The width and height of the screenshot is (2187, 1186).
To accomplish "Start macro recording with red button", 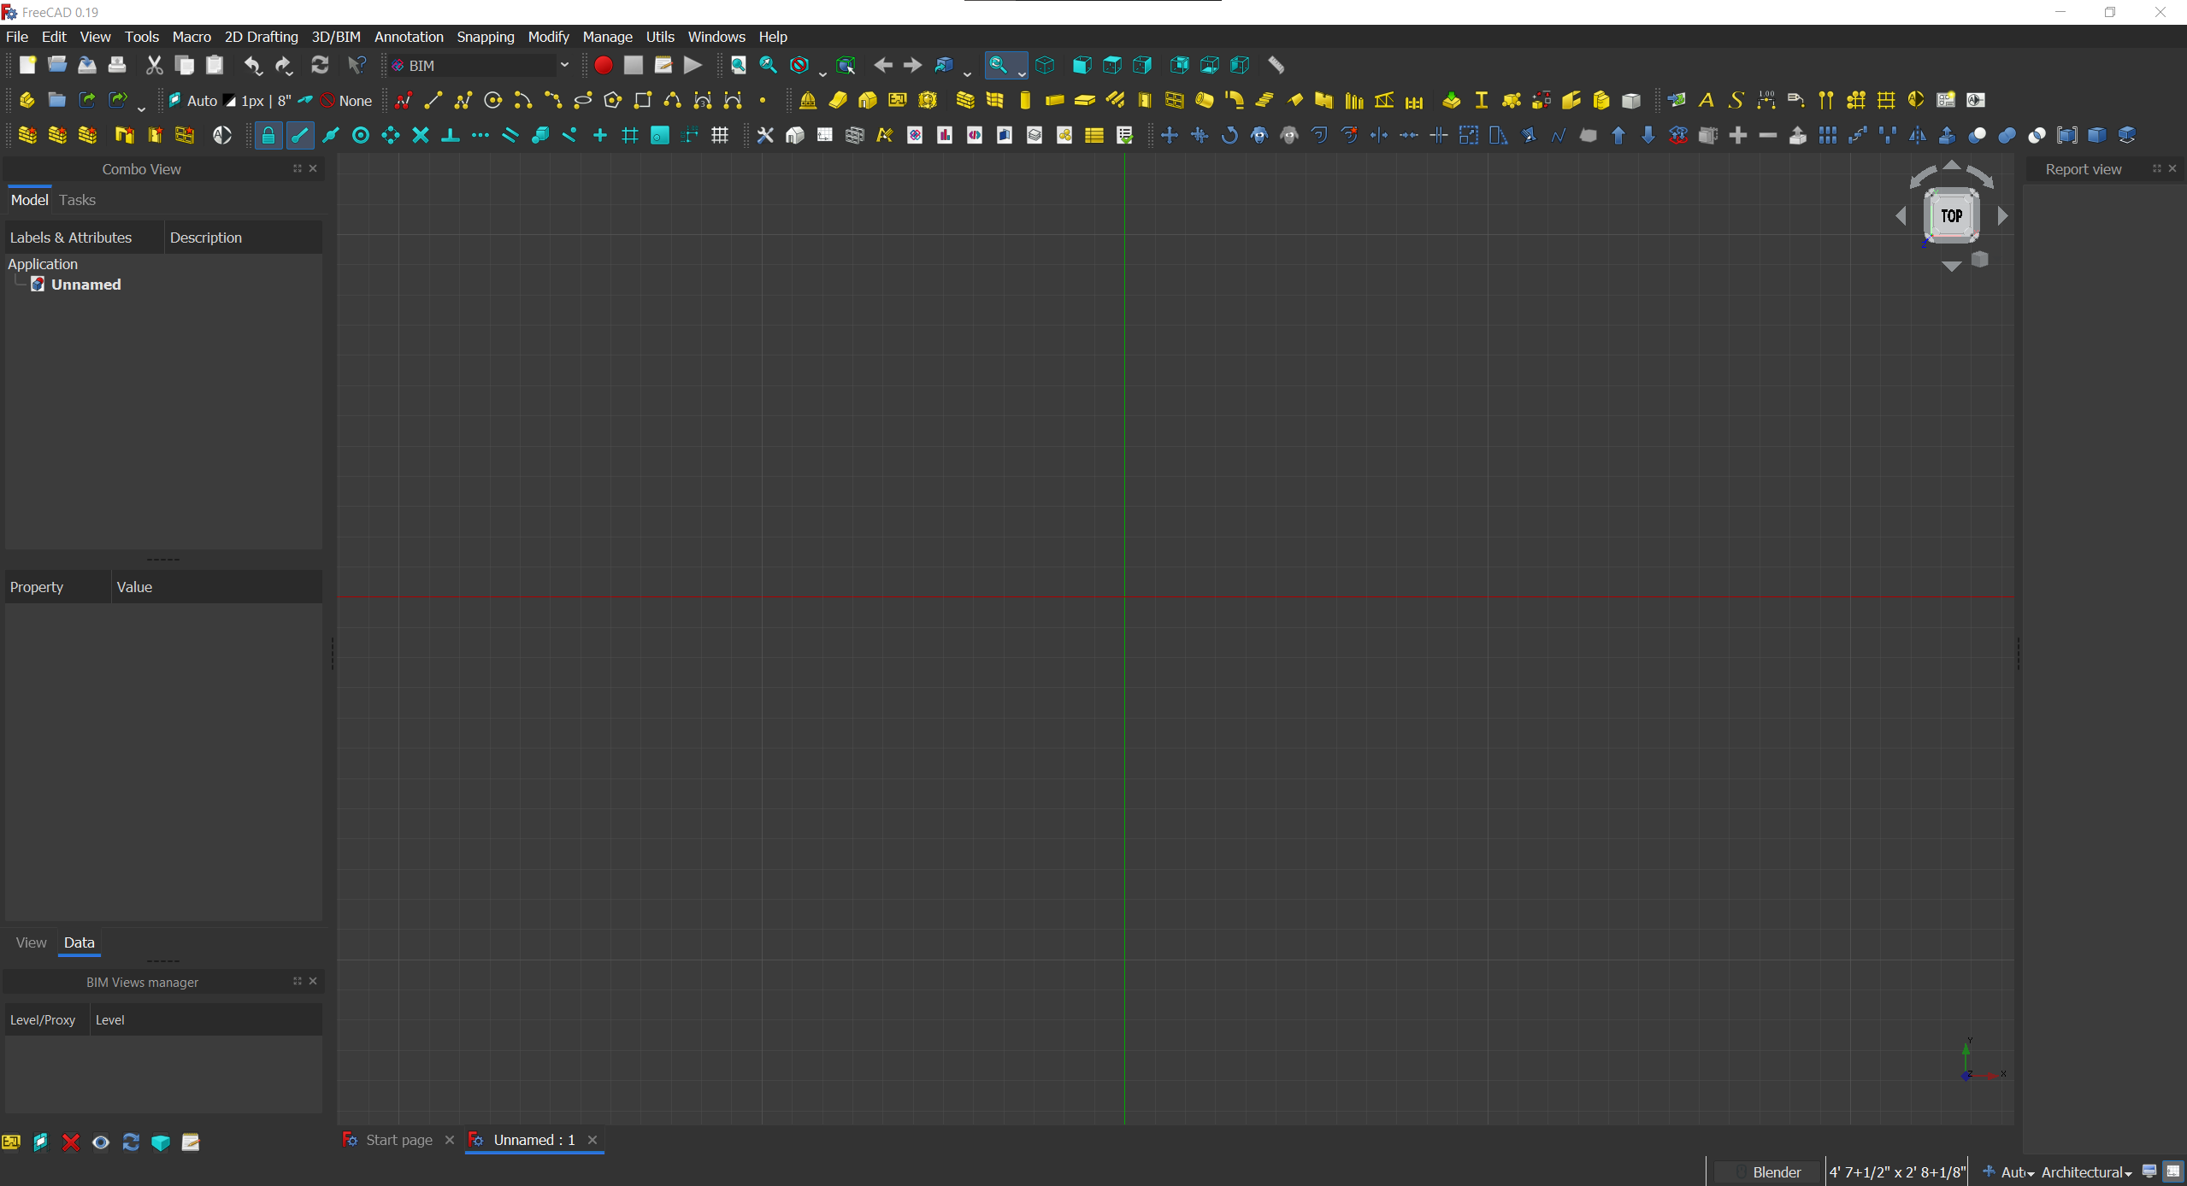I will tap(603, 66).
